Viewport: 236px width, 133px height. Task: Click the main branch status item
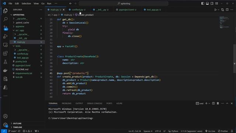[x=13, y=131]
